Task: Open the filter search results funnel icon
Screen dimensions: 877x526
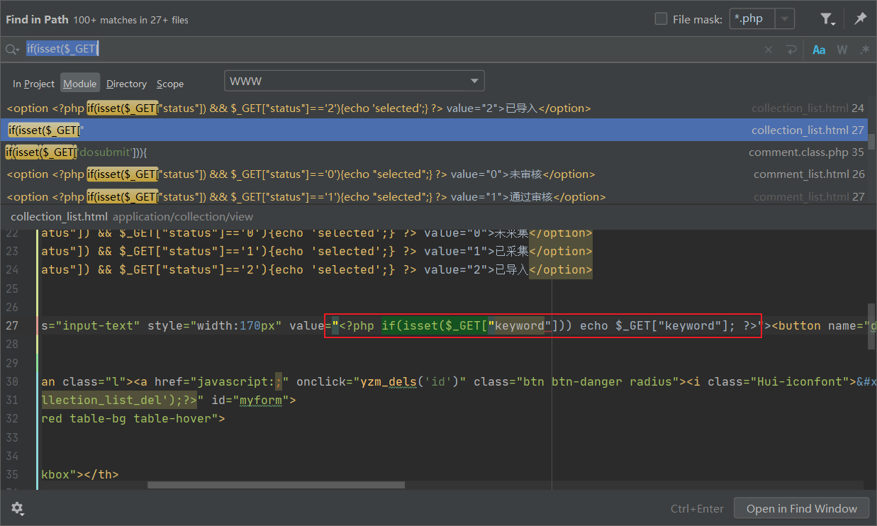Action: point(827,19)
